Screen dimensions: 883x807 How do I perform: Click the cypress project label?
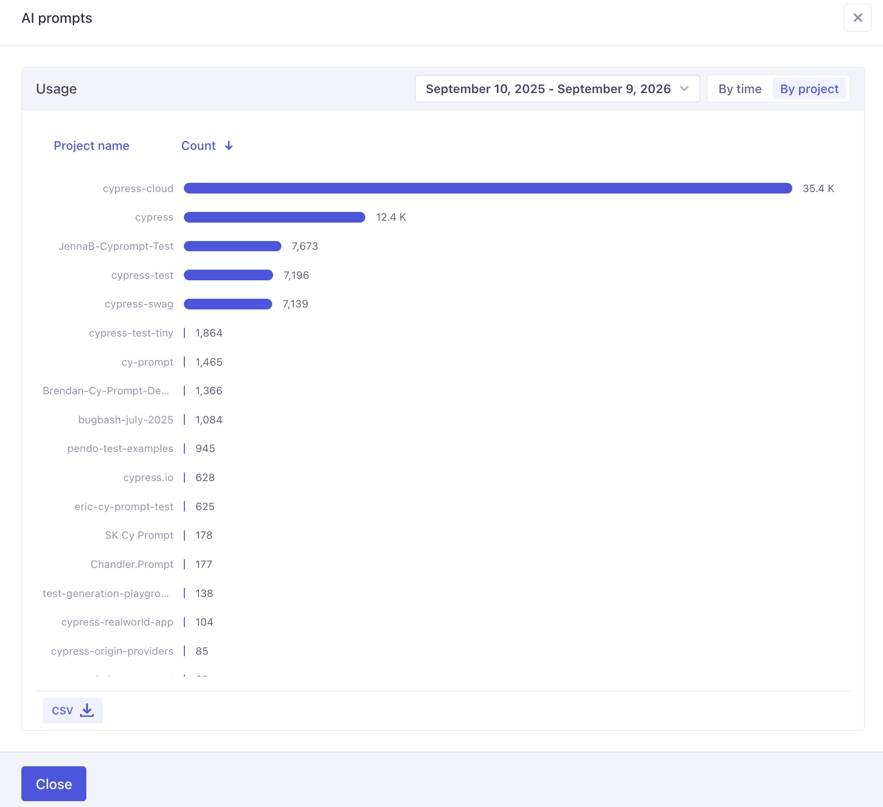pyautogui.click(x=154, y=217)
